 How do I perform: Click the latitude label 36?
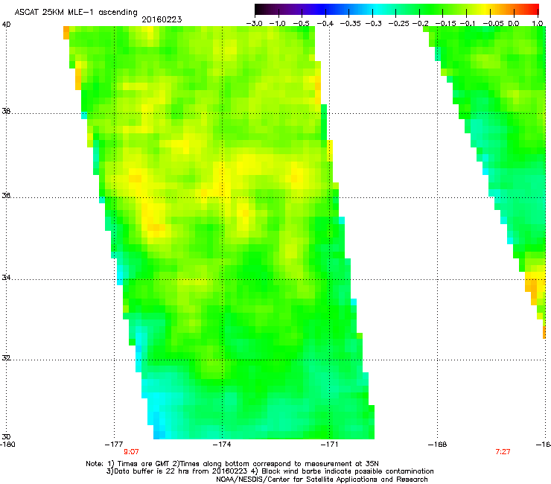(6, 195)
